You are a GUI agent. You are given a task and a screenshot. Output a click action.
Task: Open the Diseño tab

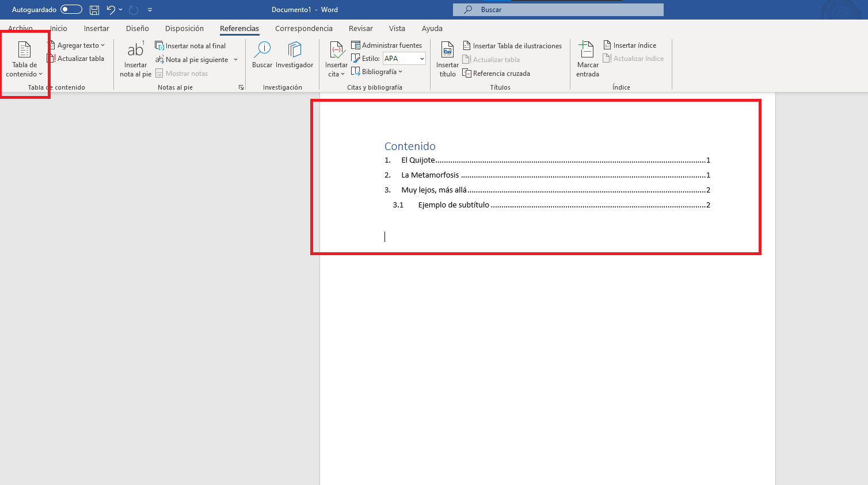138,28
